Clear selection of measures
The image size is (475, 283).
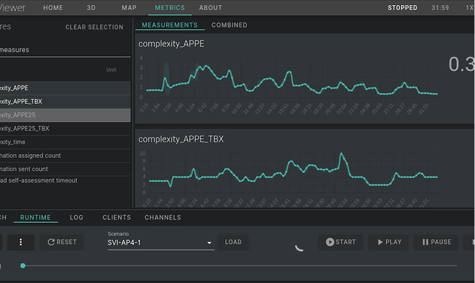tap(95, 27)
